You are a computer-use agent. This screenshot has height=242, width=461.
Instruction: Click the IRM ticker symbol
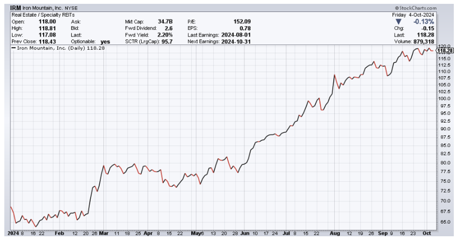(15, 8)
